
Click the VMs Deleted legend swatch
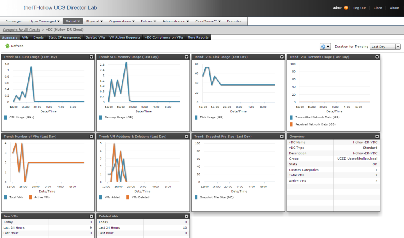[128, 197]
